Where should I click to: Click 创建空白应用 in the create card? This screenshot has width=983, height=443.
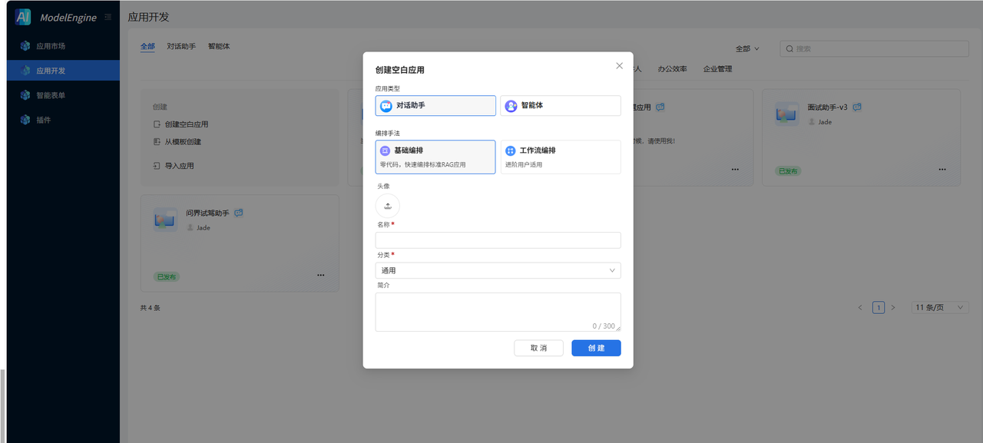pyautogui.click(x=180, y=124)
